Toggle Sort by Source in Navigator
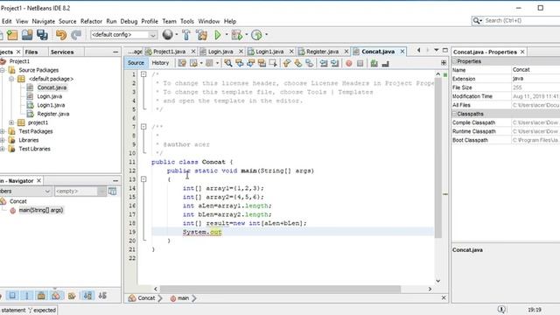The height and width of the screenshot is (315, 560). [102, 296]
